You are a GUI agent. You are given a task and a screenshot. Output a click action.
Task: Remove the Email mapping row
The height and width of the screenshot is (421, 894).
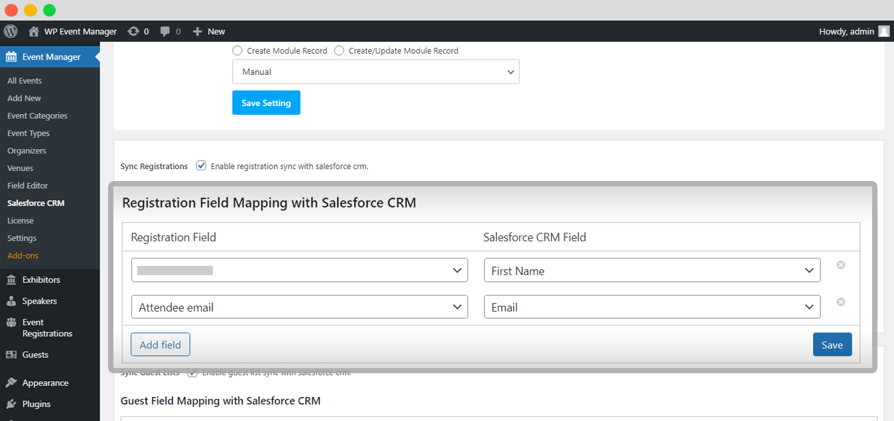841,302
